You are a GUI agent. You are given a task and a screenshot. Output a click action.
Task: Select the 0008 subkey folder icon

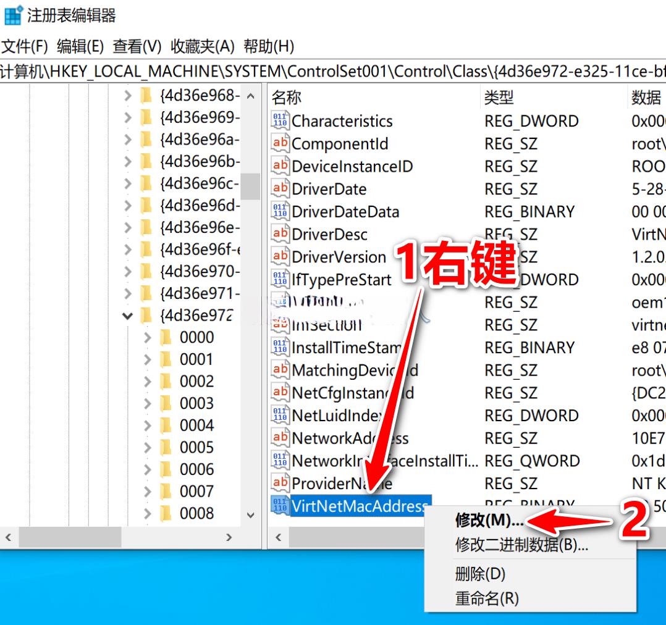click(x=166, y=514)
